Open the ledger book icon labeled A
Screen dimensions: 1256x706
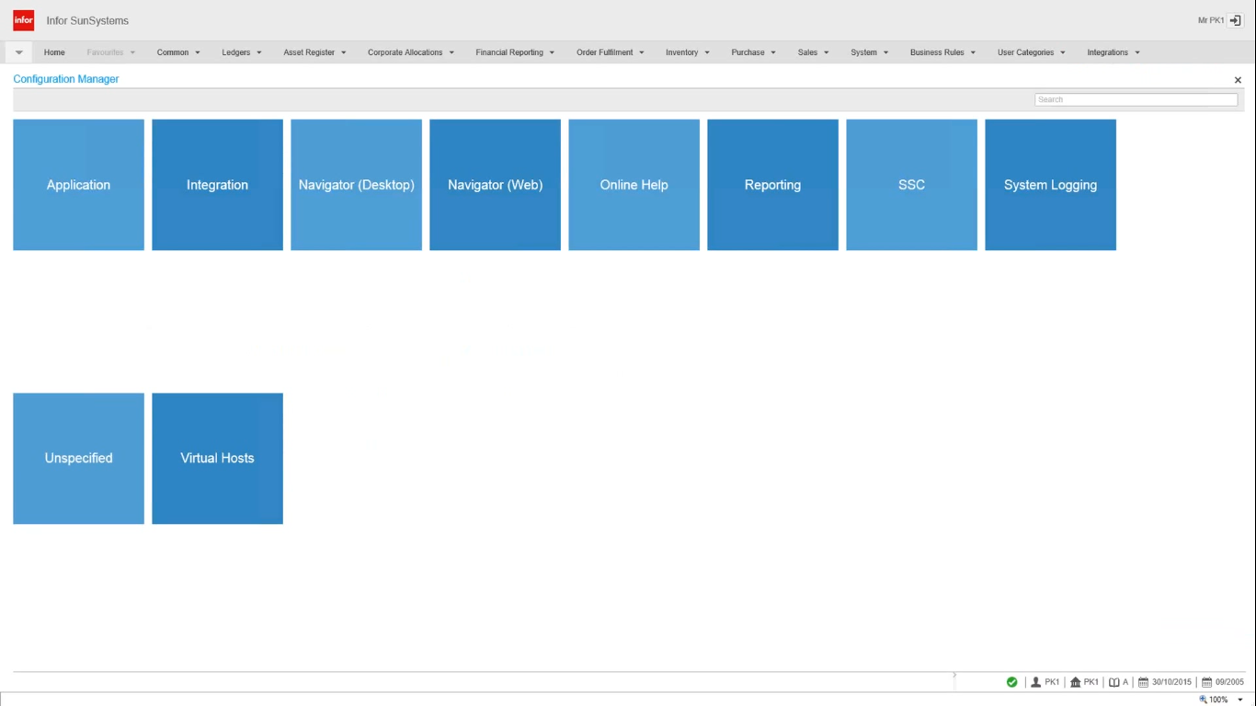(1114, 682)
